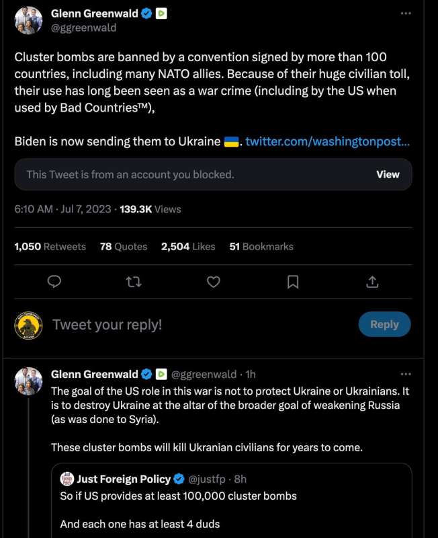Open the 1,050 Retweets list
Viewport: 438px width, 538px height.
(x=50, y=247)
